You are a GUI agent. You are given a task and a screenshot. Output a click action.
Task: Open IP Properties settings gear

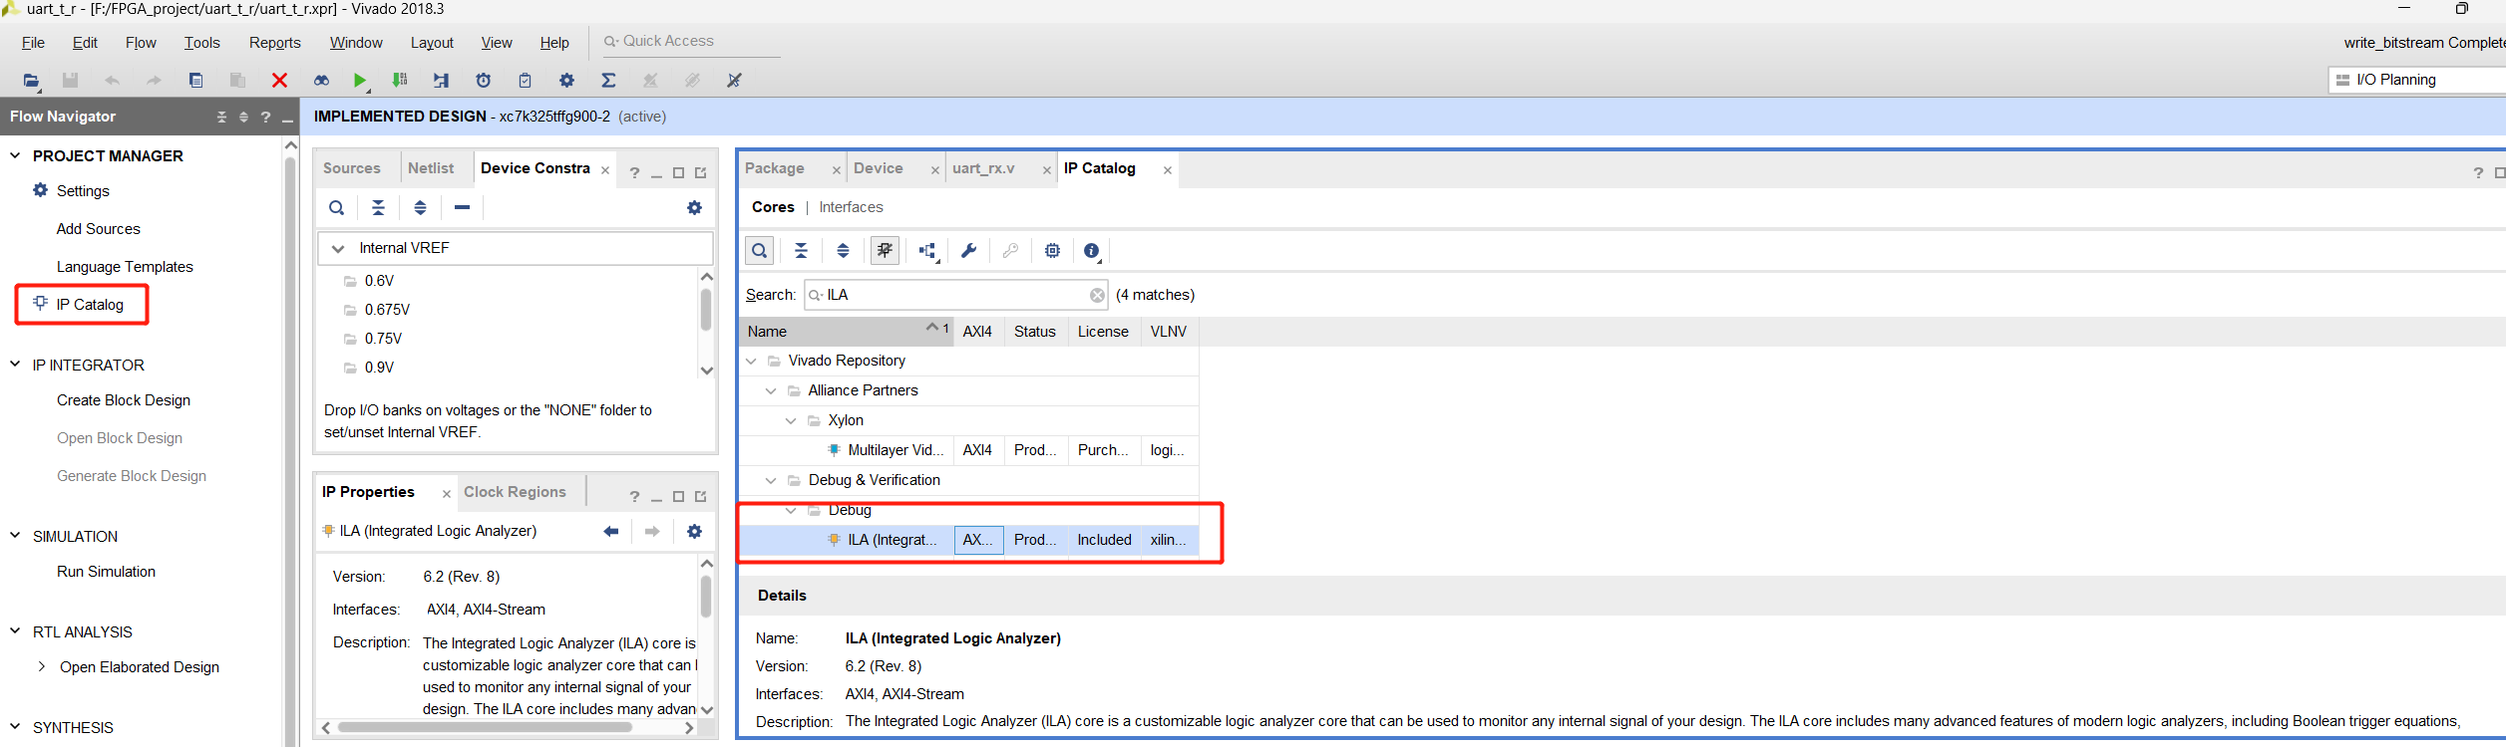click(x=694, y=532)
